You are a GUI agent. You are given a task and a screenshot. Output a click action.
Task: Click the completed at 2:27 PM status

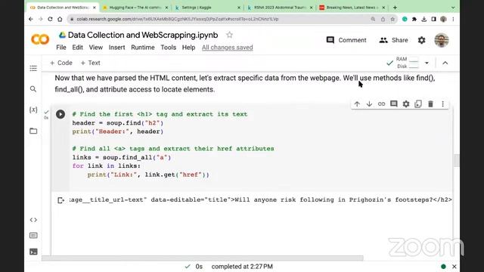tap(242, 267)
